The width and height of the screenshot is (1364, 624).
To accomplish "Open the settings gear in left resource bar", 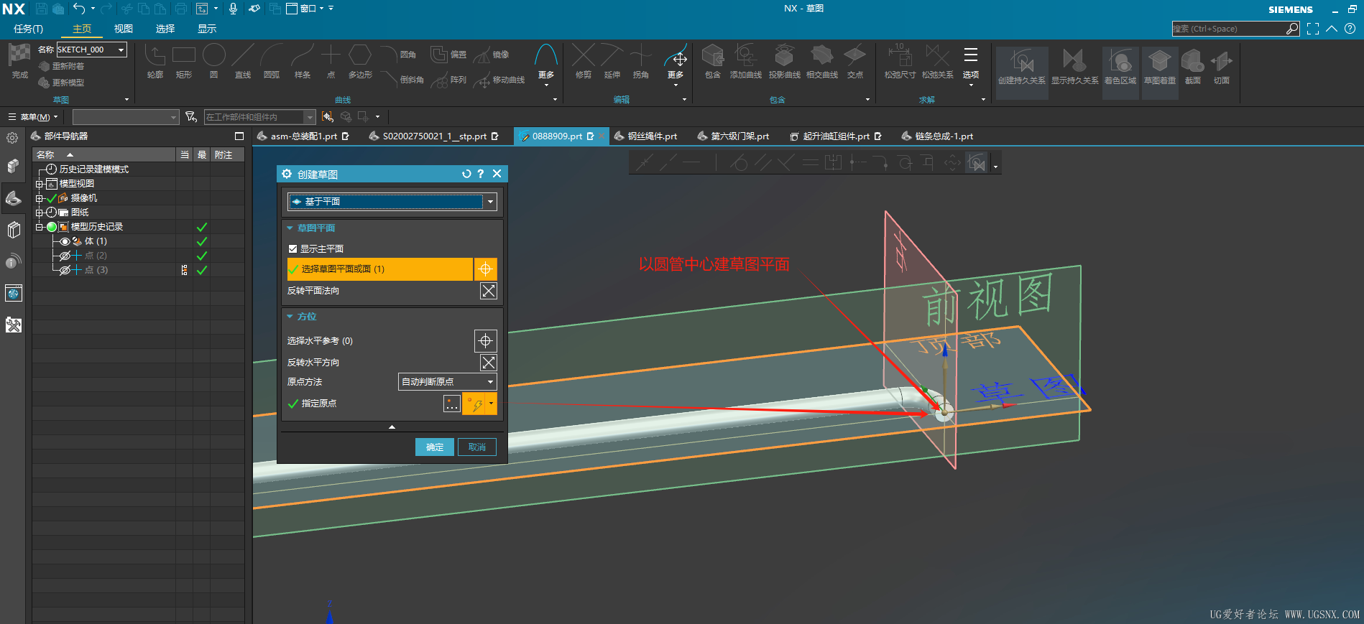I will tap(12, 138).
